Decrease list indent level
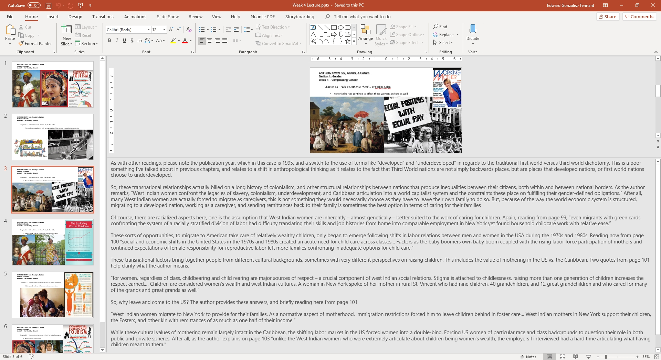Image resolution: width=661 pixels, height=360 pixels. click(229, 30)
